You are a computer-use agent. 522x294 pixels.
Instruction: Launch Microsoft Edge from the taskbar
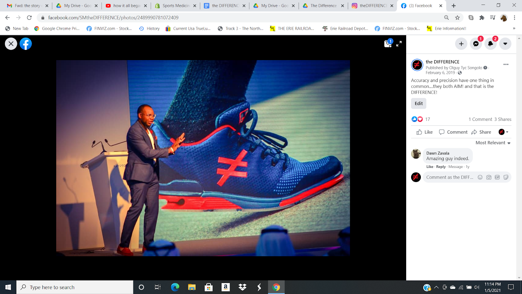[175, 287]
